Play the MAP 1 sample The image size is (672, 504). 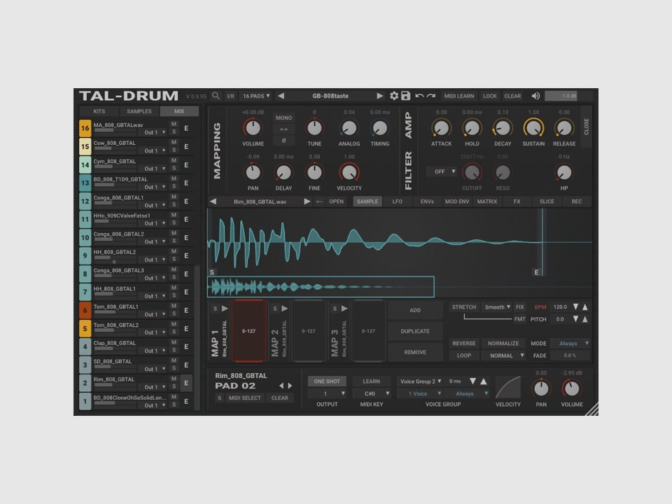pyautogui.click(x=225, y=308)
